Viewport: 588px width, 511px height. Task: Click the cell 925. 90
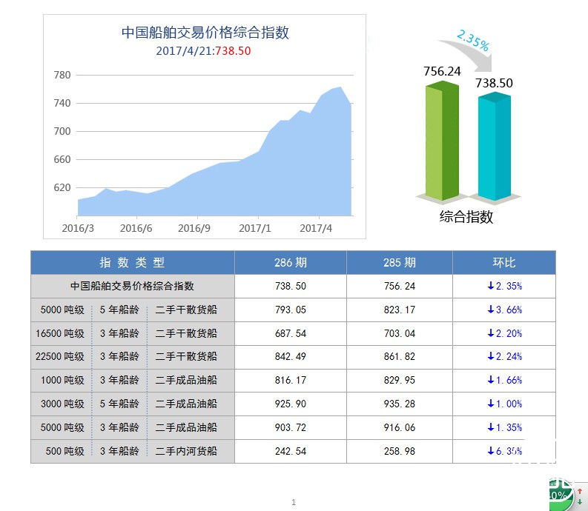coord(291,404)
